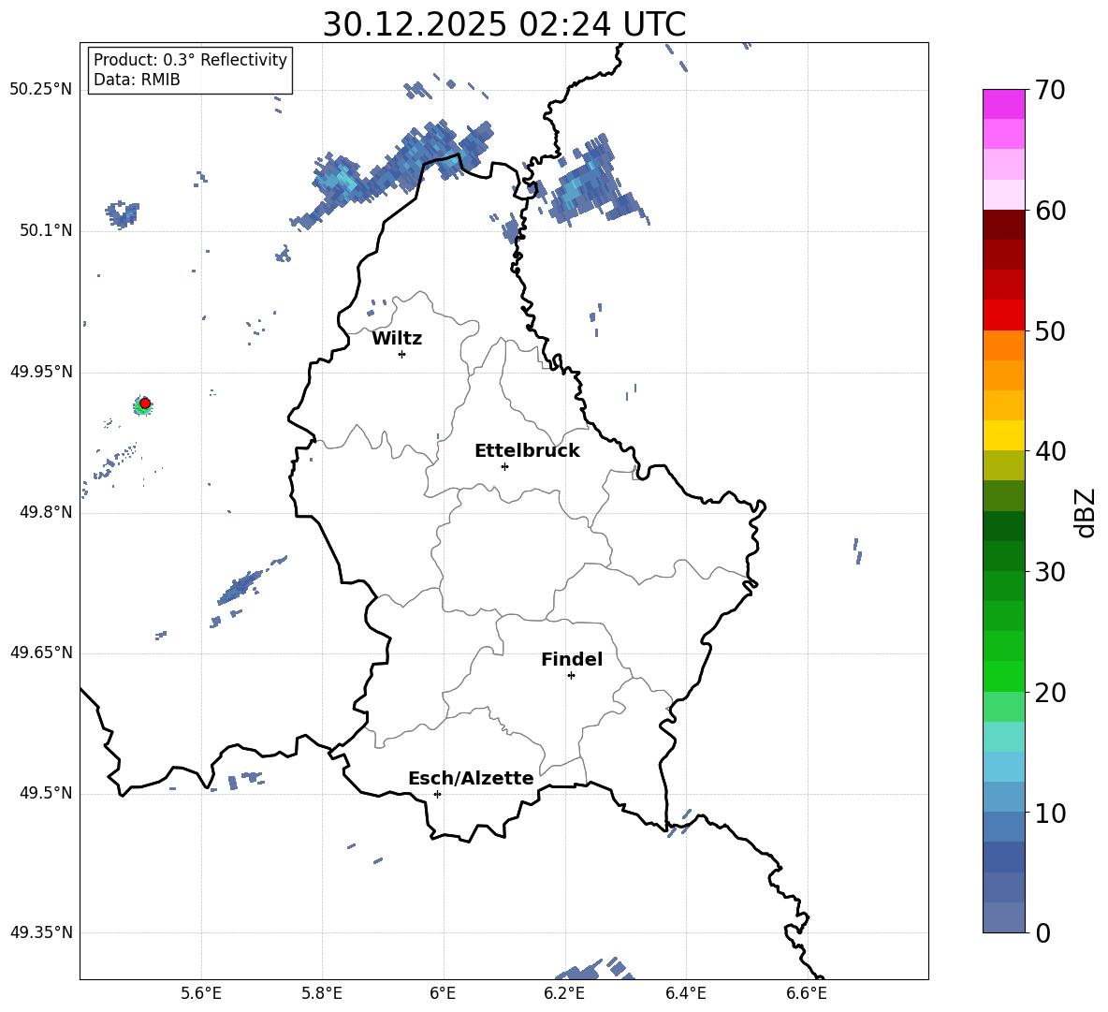Click the 40 tick on the colorbar
The image size is (1108, 1012).
[1050, 451]
